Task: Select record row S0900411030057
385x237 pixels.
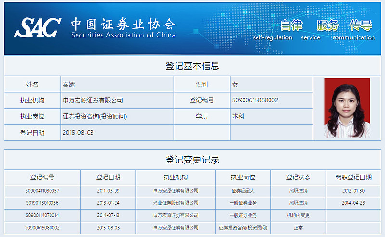Action: [x=42, y=191]
